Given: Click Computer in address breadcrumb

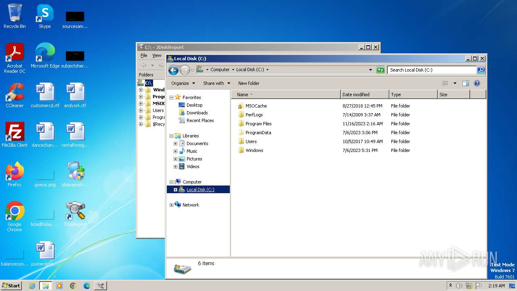Looking at the screenshot, I should tap(220, 70).
